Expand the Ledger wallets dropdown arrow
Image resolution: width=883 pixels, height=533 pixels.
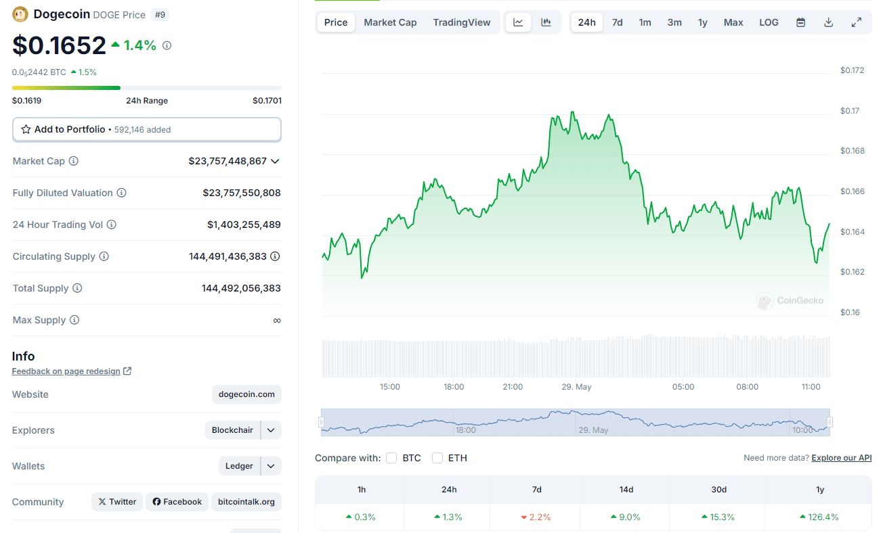tap(271, 466)
